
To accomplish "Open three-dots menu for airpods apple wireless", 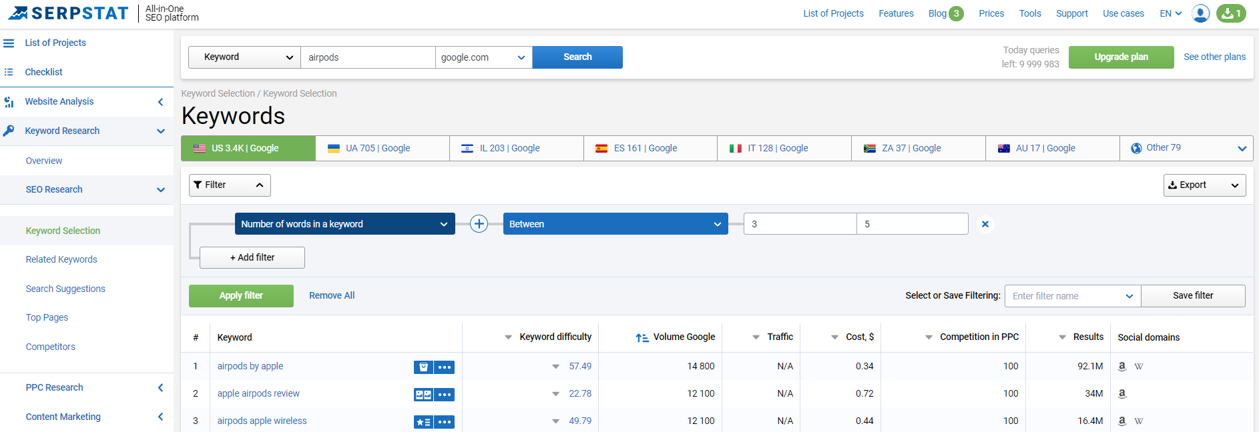I will tap(445, 422).
